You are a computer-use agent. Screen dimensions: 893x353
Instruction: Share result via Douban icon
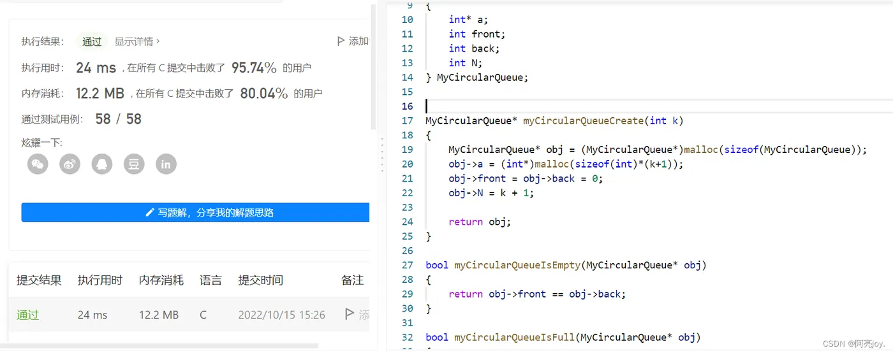tap(134, 164)
